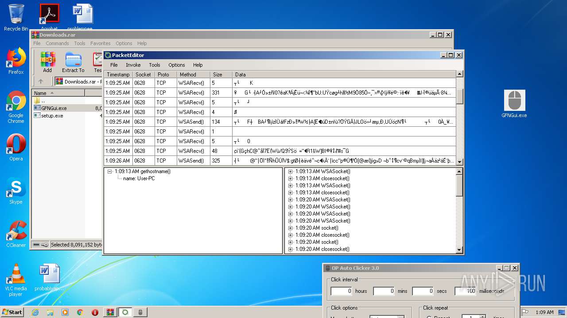
Task: Select the GFNGui.exe desktop mouse icon
Action: coord(514,104)
